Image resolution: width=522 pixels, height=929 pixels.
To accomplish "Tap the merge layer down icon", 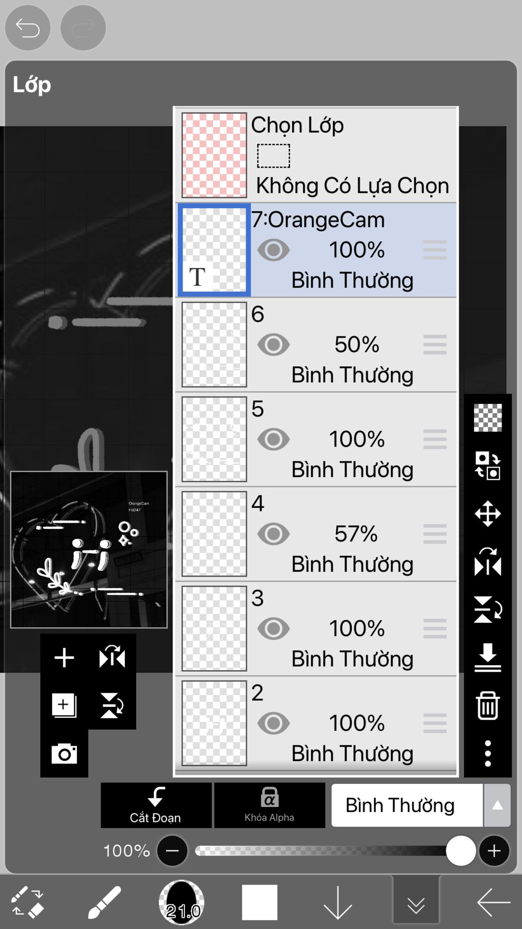I will 488,657.
